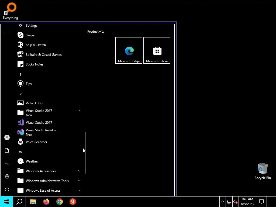276x207 pixels.
Task: Open the Weather app
Action: coord(49,161)
